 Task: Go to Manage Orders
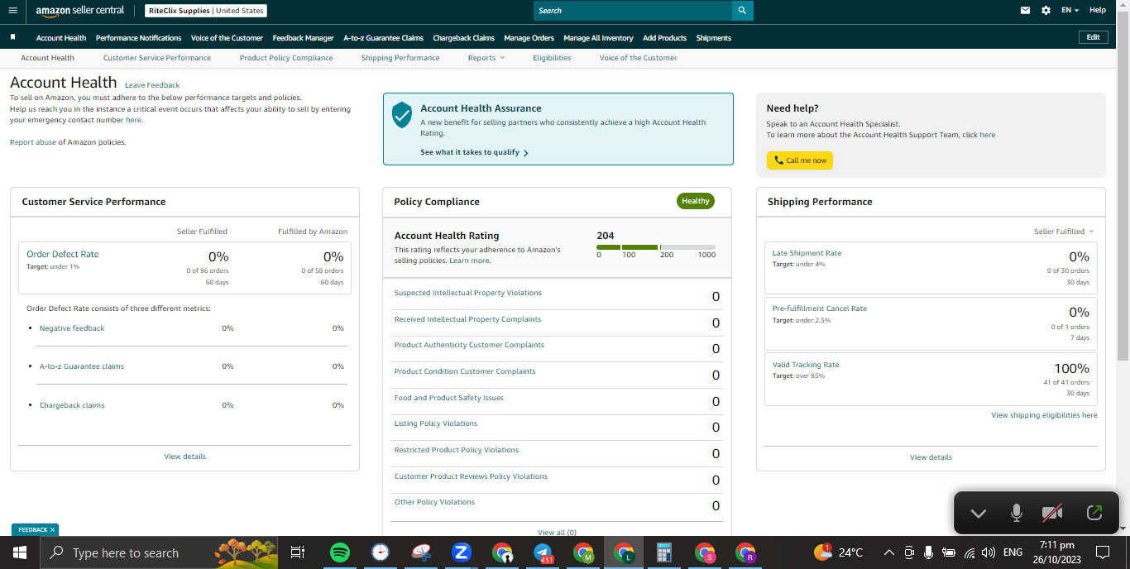click(x=529, y=38)
